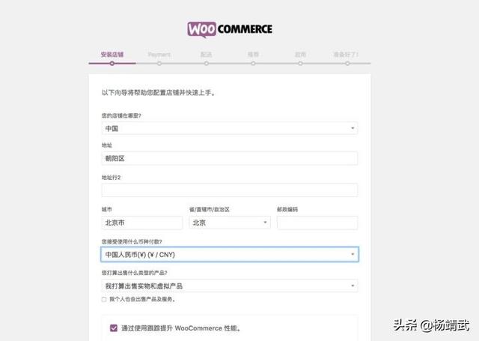The height and width of the screenshot is (341, 479).
Task: Click the 城市 field containing 北京市
Action: tap(142, 223)
